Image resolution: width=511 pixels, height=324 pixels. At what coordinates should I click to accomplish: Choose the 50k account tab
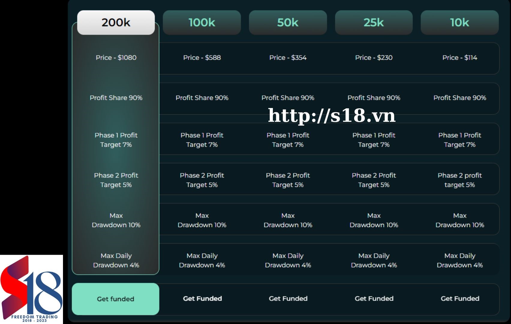[x=288, y=22]
